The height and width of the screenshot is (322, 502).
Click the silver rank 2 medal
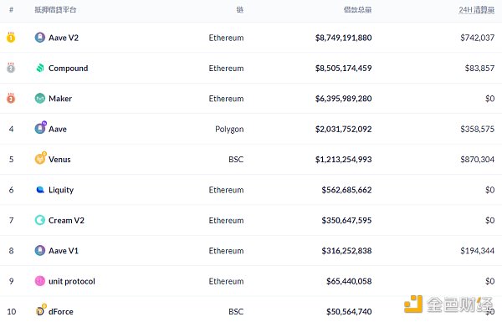[11, 68]
